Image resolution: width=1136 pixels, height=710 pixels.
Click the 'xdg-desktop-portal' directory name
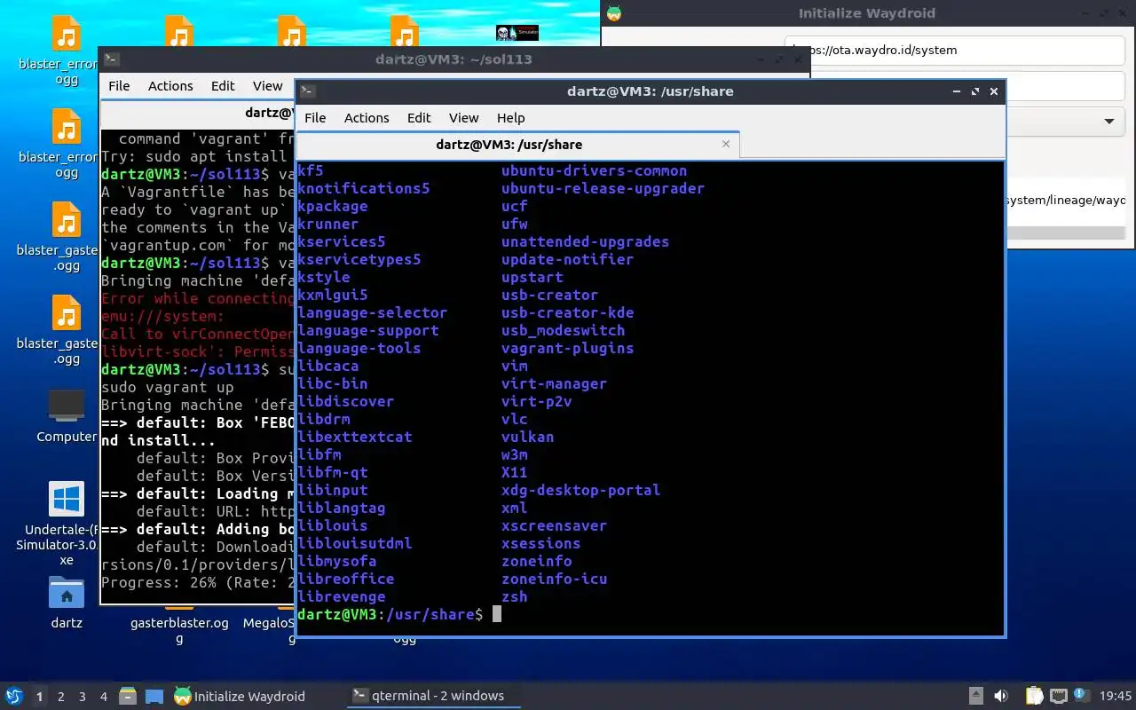coord(580,490)
